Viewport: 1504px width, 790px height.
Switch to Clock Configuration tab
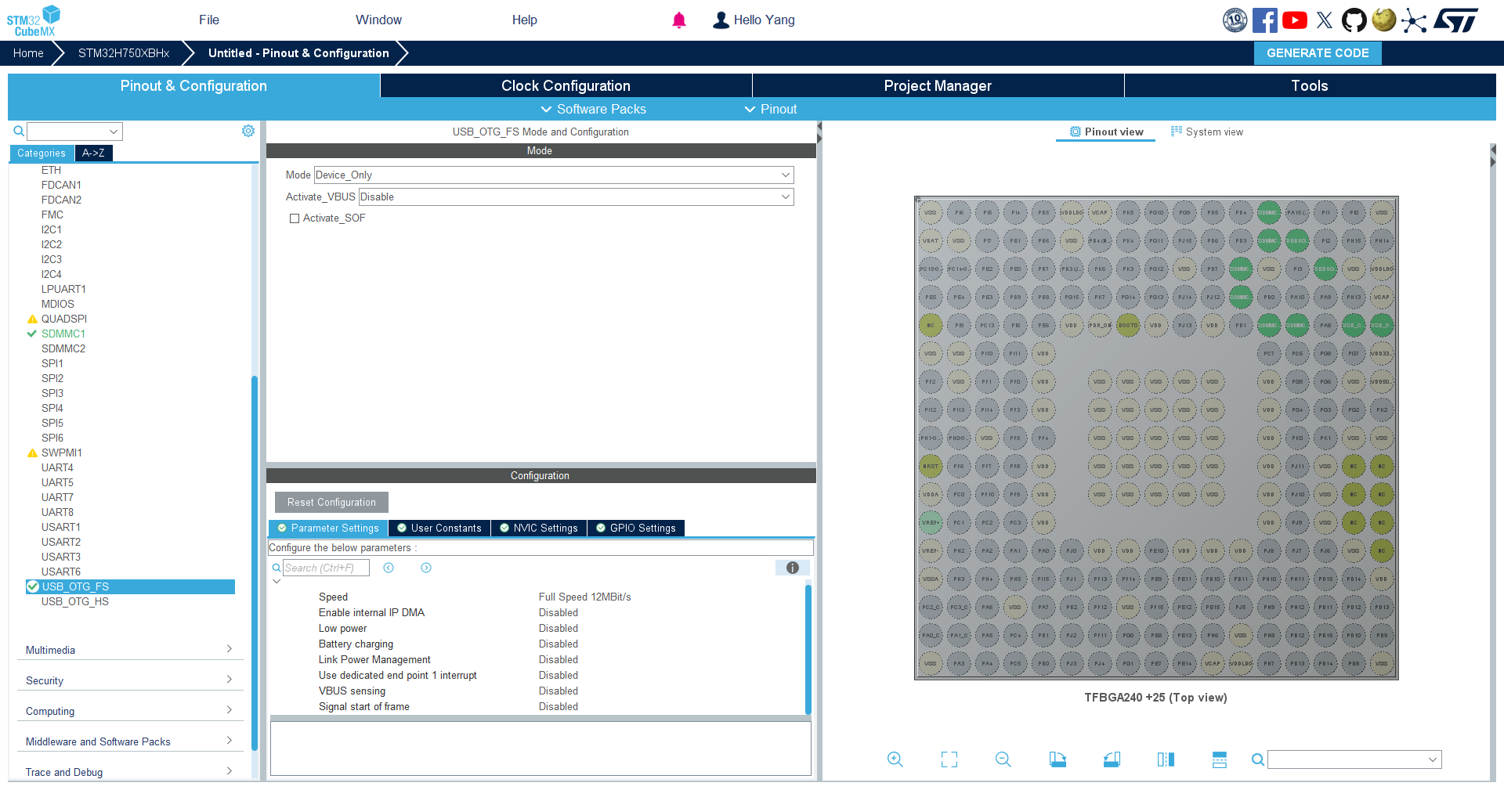[566, 86]
